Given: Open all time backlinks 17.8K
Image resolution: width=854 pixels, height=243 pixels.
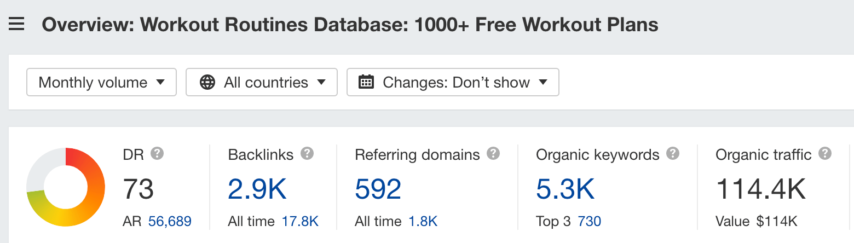Looking at the screenshot, I should 300,222.
